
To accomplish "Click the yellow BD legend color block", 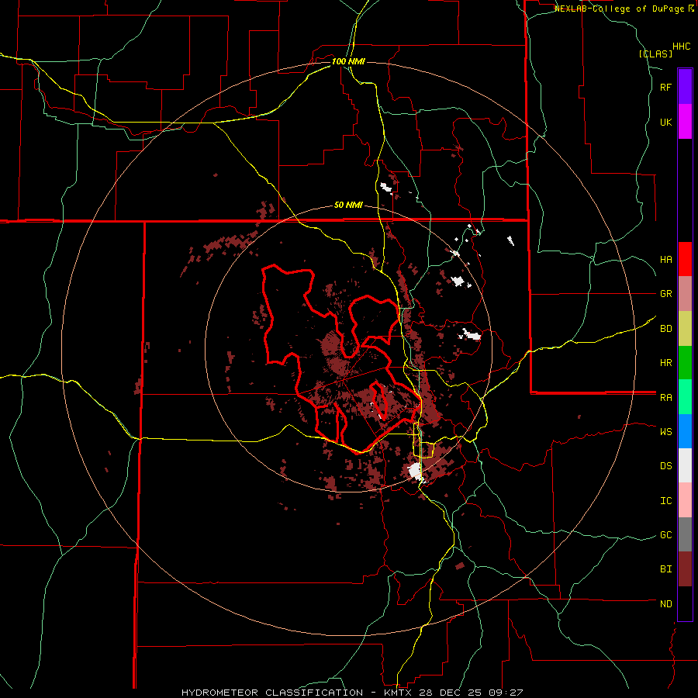I will click(685, 329).
